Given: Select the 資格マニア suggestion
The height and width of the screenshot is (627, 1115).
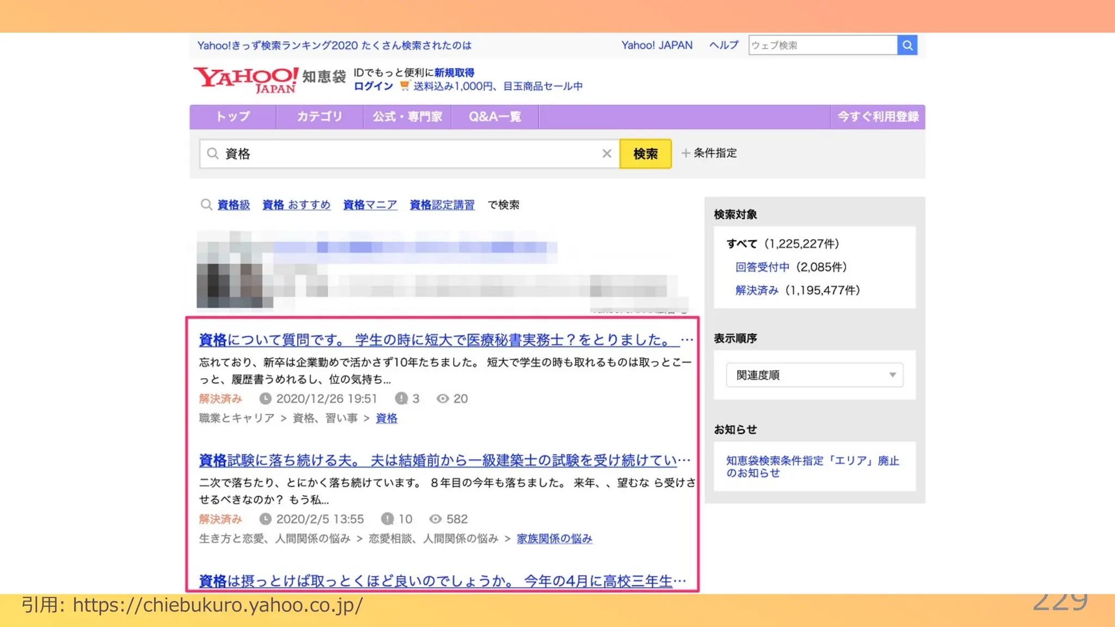Looking at the screenshot, I should pos(370,205).
